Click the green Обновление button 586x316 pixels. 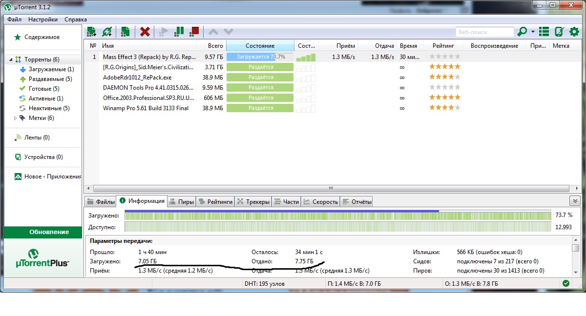pyautogui.click(x=43, y=232)
